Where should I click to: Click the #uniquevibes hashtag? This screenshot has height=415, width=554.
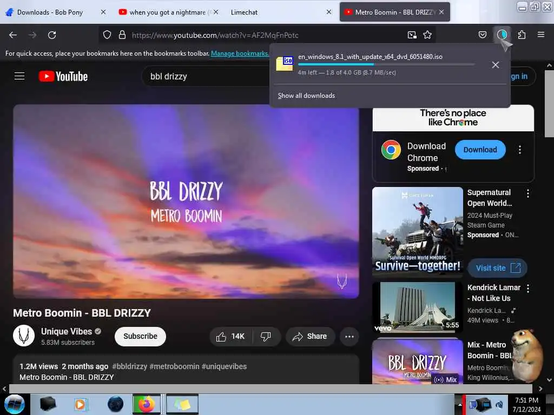[224, 367]
